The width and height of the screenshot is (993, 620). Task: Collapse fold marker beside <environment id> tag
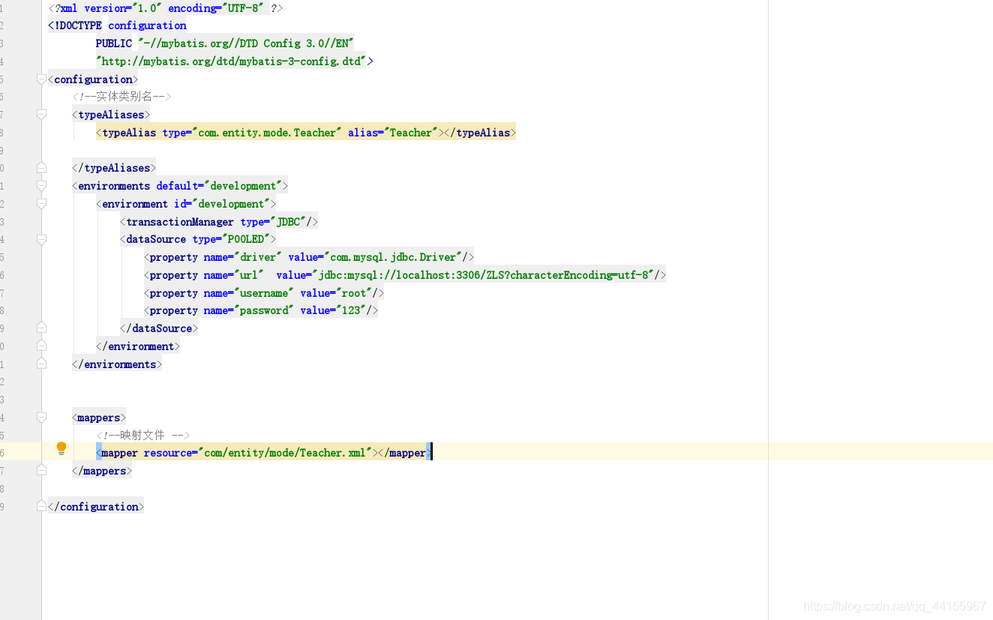[41, 204]
